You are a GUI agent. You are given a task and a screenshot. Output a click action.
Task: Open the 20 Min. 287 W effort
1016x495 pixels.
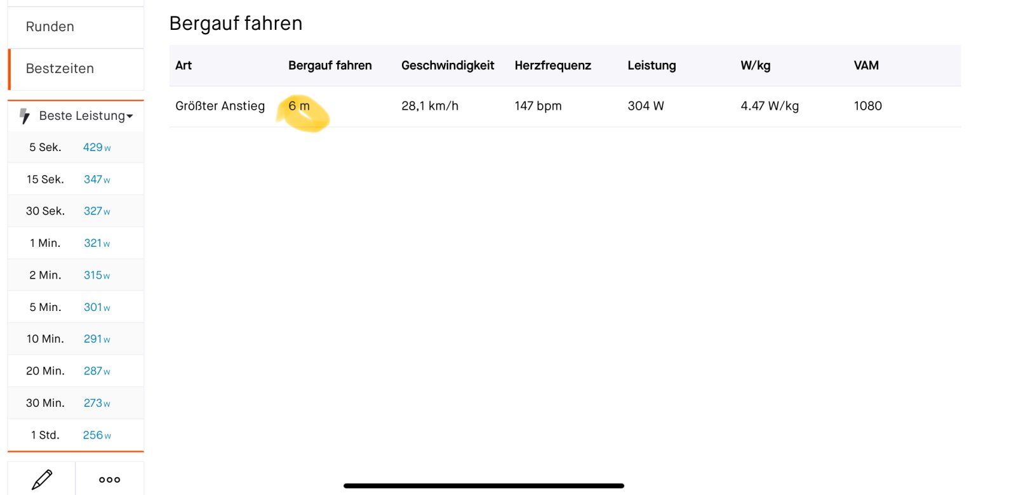pos(76,371)
